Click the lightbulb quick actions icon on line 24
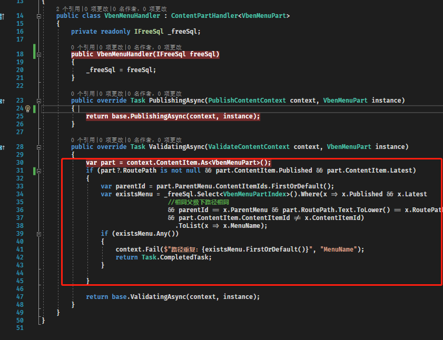Viewport: 443px width, 340px height. [28, 108]
